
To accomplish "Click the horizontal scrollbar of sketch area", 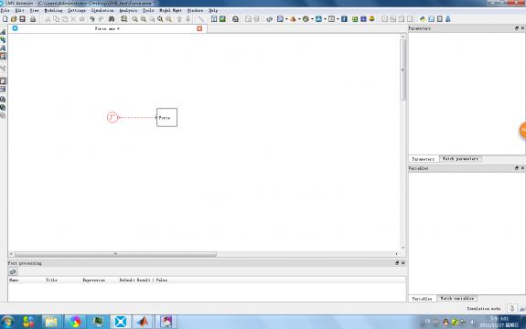I will point(116,254).
